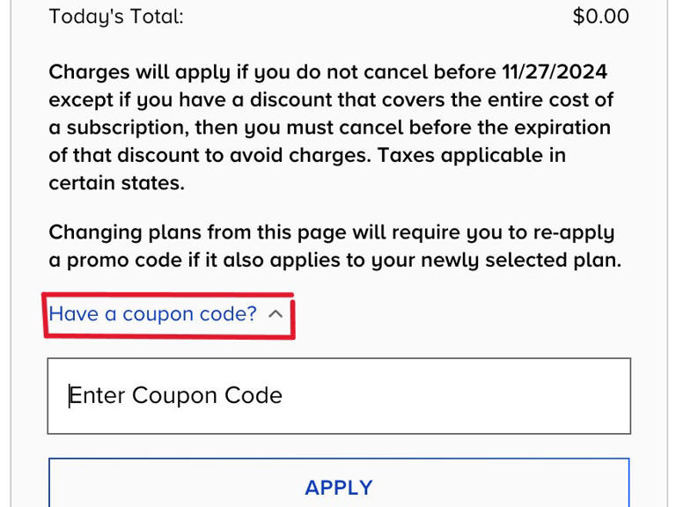Click the Today's Total label

pyautogui.click(x=116, y=17)
